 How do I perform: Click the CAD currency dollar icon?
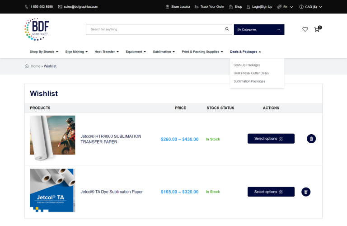(x=301, y=7)
